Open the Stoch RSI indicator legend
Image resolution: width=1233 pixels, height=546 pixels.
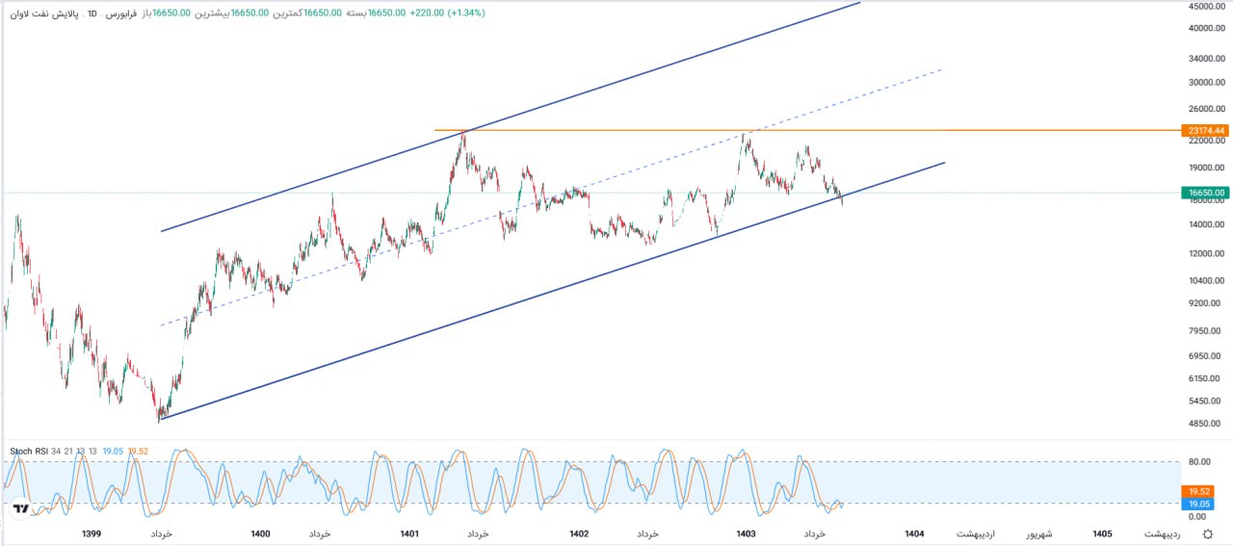click(x=29, y=451)
